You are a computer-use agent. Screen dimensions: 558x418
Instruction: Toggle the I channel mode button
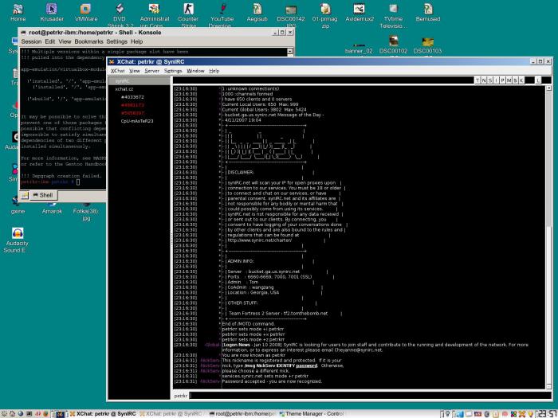(x=496, y=80)
